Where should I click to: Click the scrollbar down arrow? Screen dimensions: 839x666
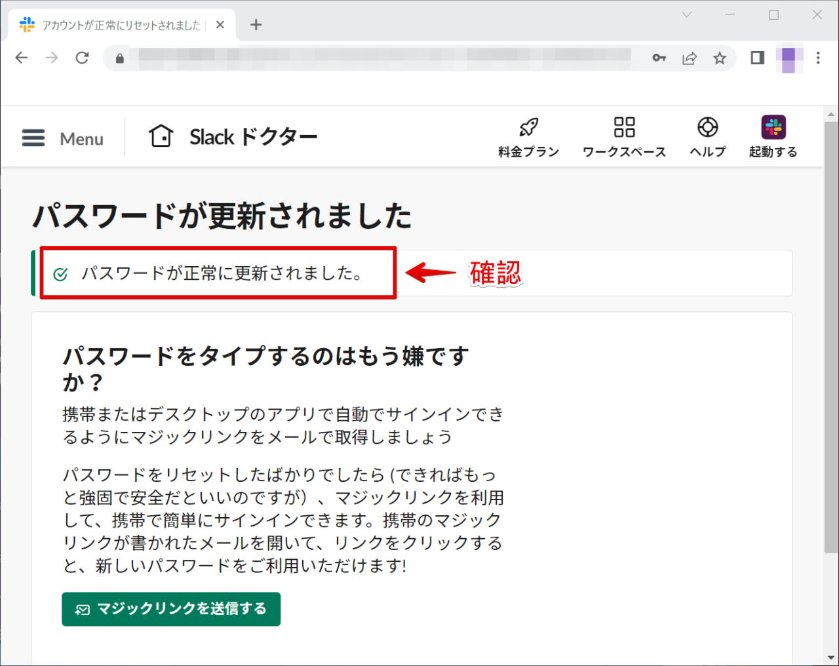click(x=831, y=658)
